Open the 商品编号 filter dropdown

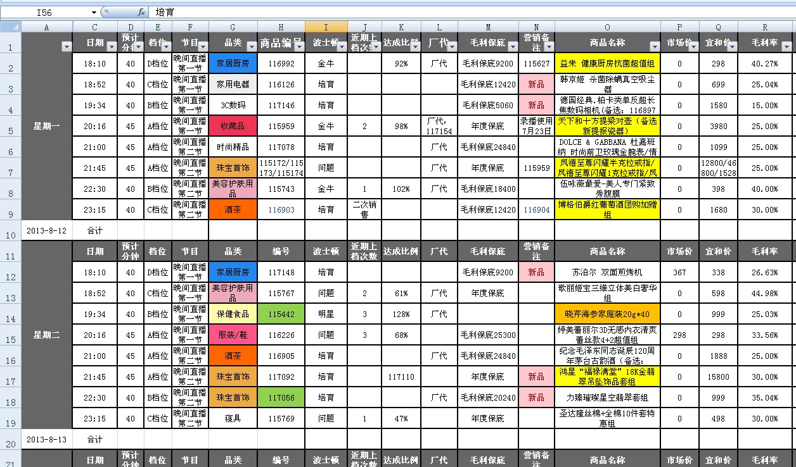click(298, 47)
